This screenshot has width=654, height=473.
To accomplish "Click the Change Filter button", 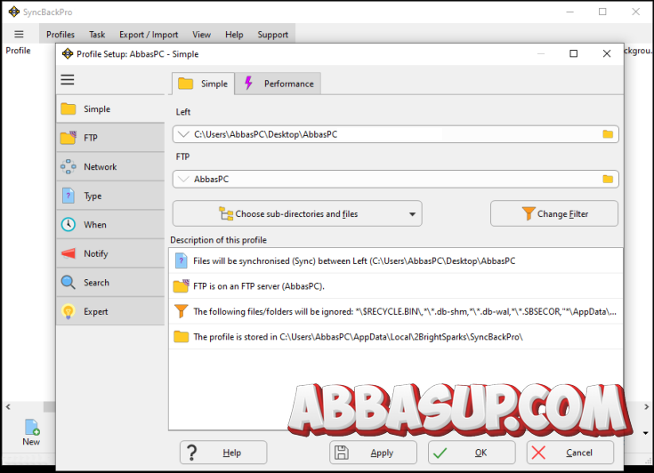I will 554,213.
